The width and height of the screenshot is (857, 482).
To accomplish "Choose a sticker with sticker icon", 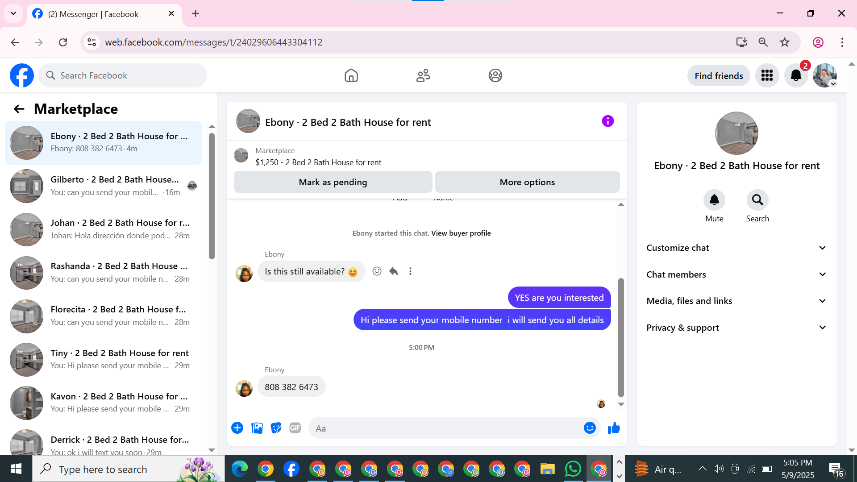I will [276, 428].
